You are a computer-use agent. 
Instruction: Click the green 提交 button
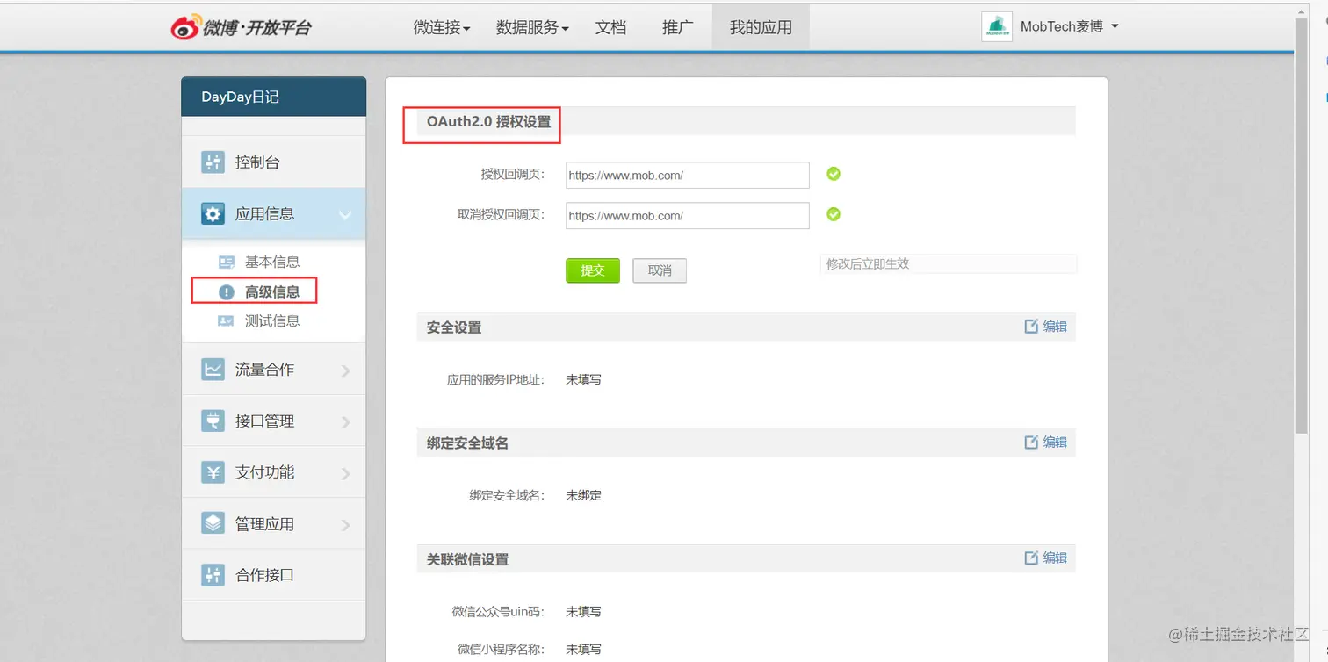point(593,270)
